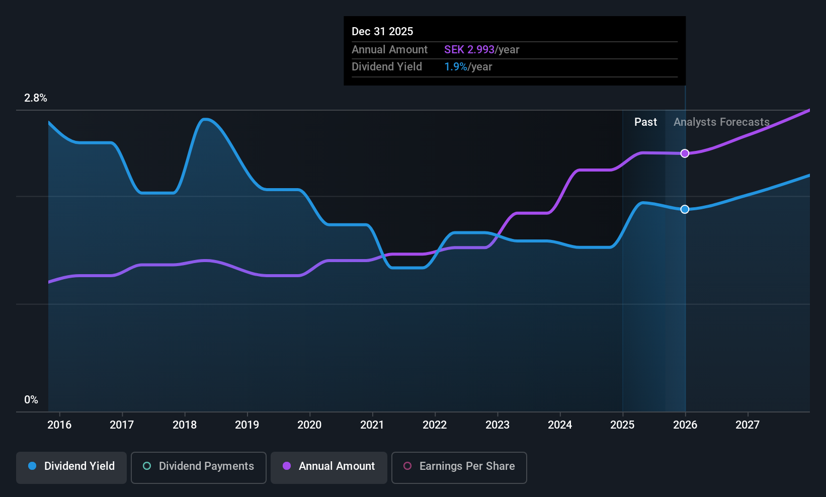Click the 2017 x-axis label

(122, 425)
